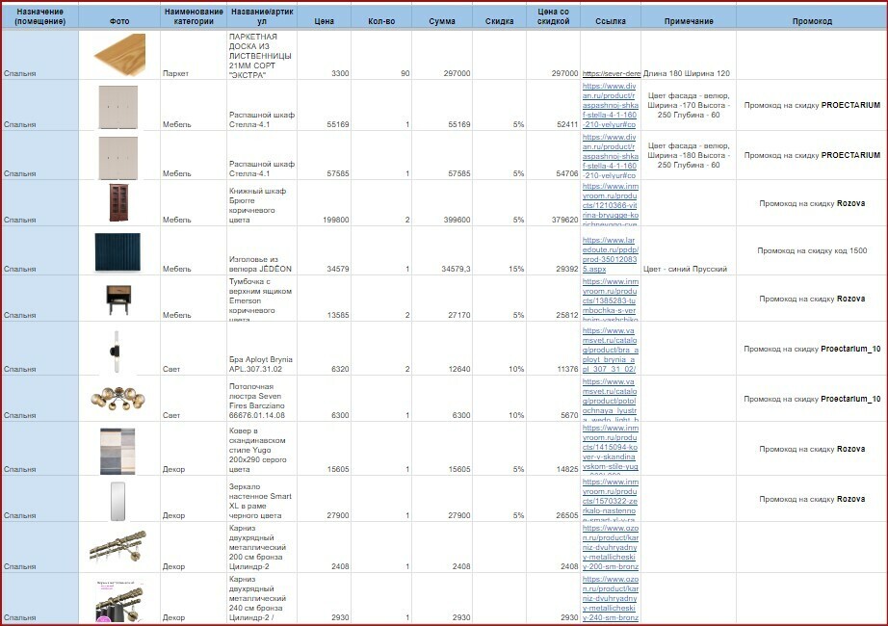888x626 pixels.
Task: Open laredoute link for JÉDÉON headboard
Action: [610, 255]
